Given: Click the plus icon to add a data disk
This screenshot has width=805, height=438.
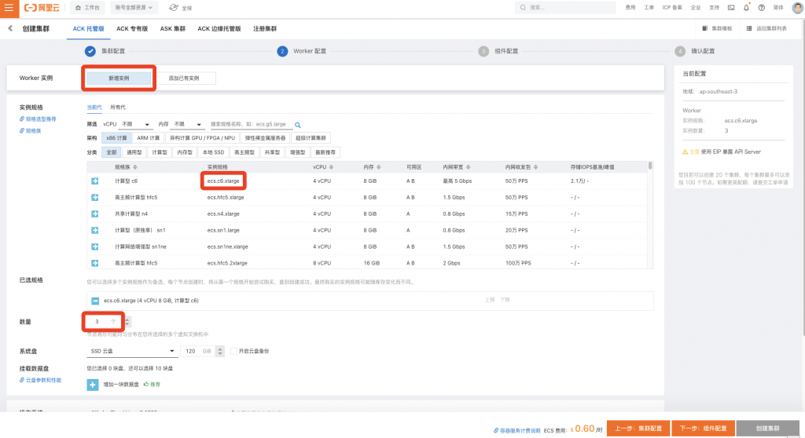Looking at the screenshot, I should 93,385.
